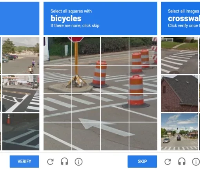Select the tile with the white arrow head

[x=86, y=136]
